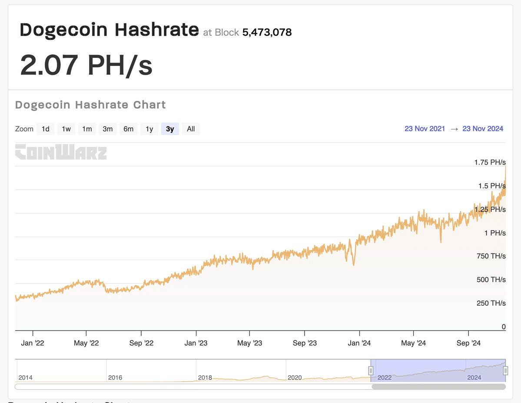Click the CoinWarz watermark logo
Image resolution: width=521 pixels, height=403 pixels.
tap(61, 152)
